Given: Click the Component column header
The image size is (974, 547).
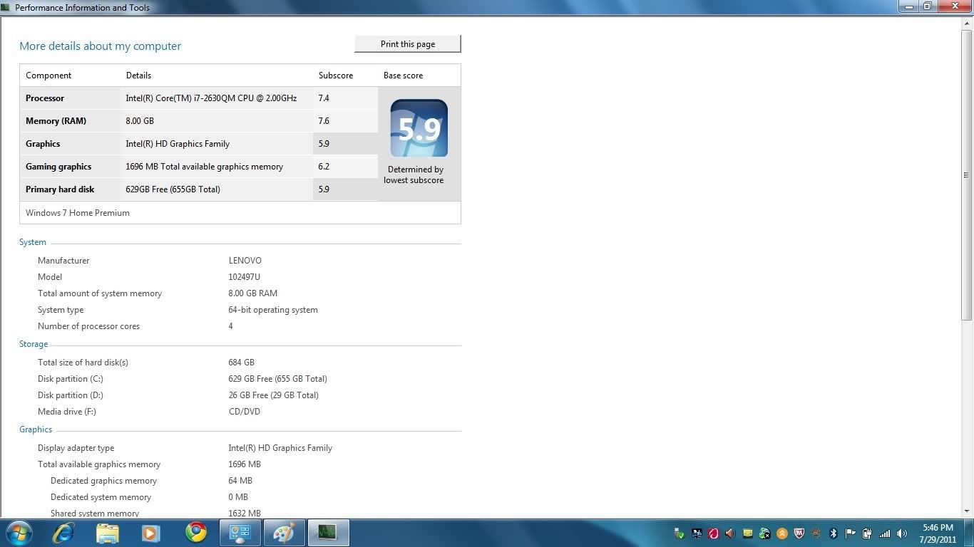Looking at the screenshot, I should click(x=48, y=75).
